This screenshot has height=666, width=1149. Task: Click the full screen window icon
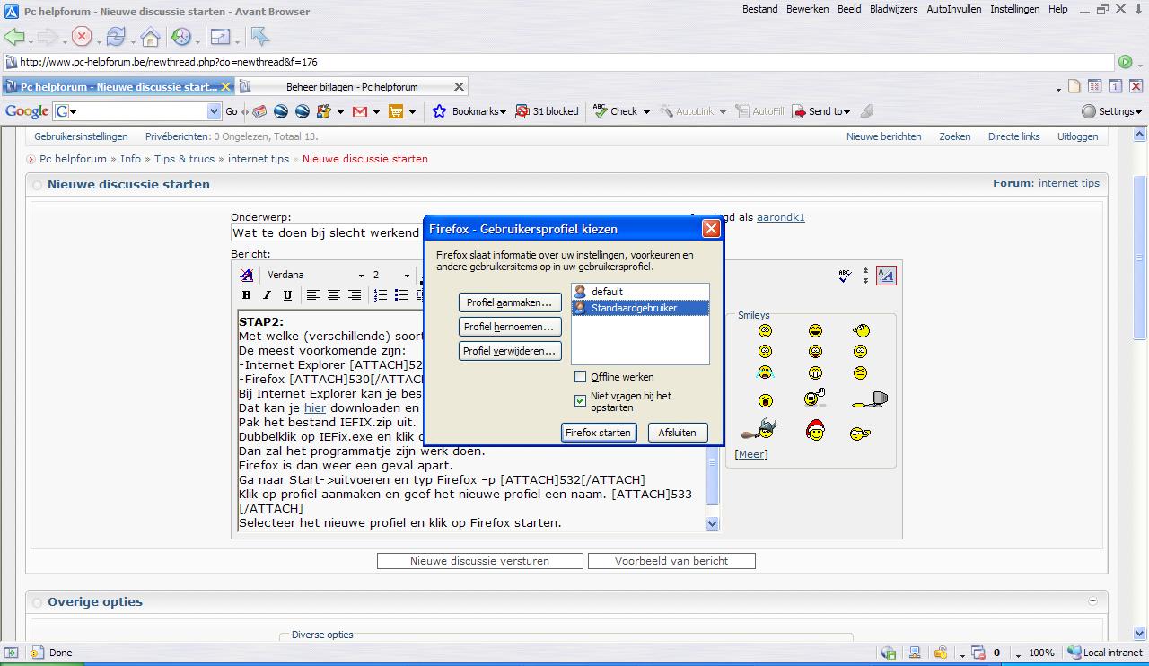point(220,37)
